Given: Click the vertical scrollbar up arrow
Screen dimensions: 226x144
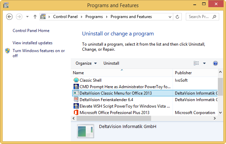Looking at the screenshot, I should [220, 72].
